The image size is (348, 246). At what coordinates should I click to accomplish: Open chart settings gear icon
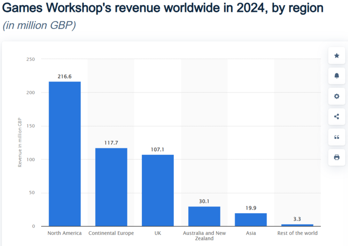[x=337, y=96]
